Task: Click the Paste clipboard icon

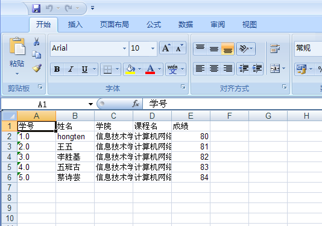Action: point(17,46)
